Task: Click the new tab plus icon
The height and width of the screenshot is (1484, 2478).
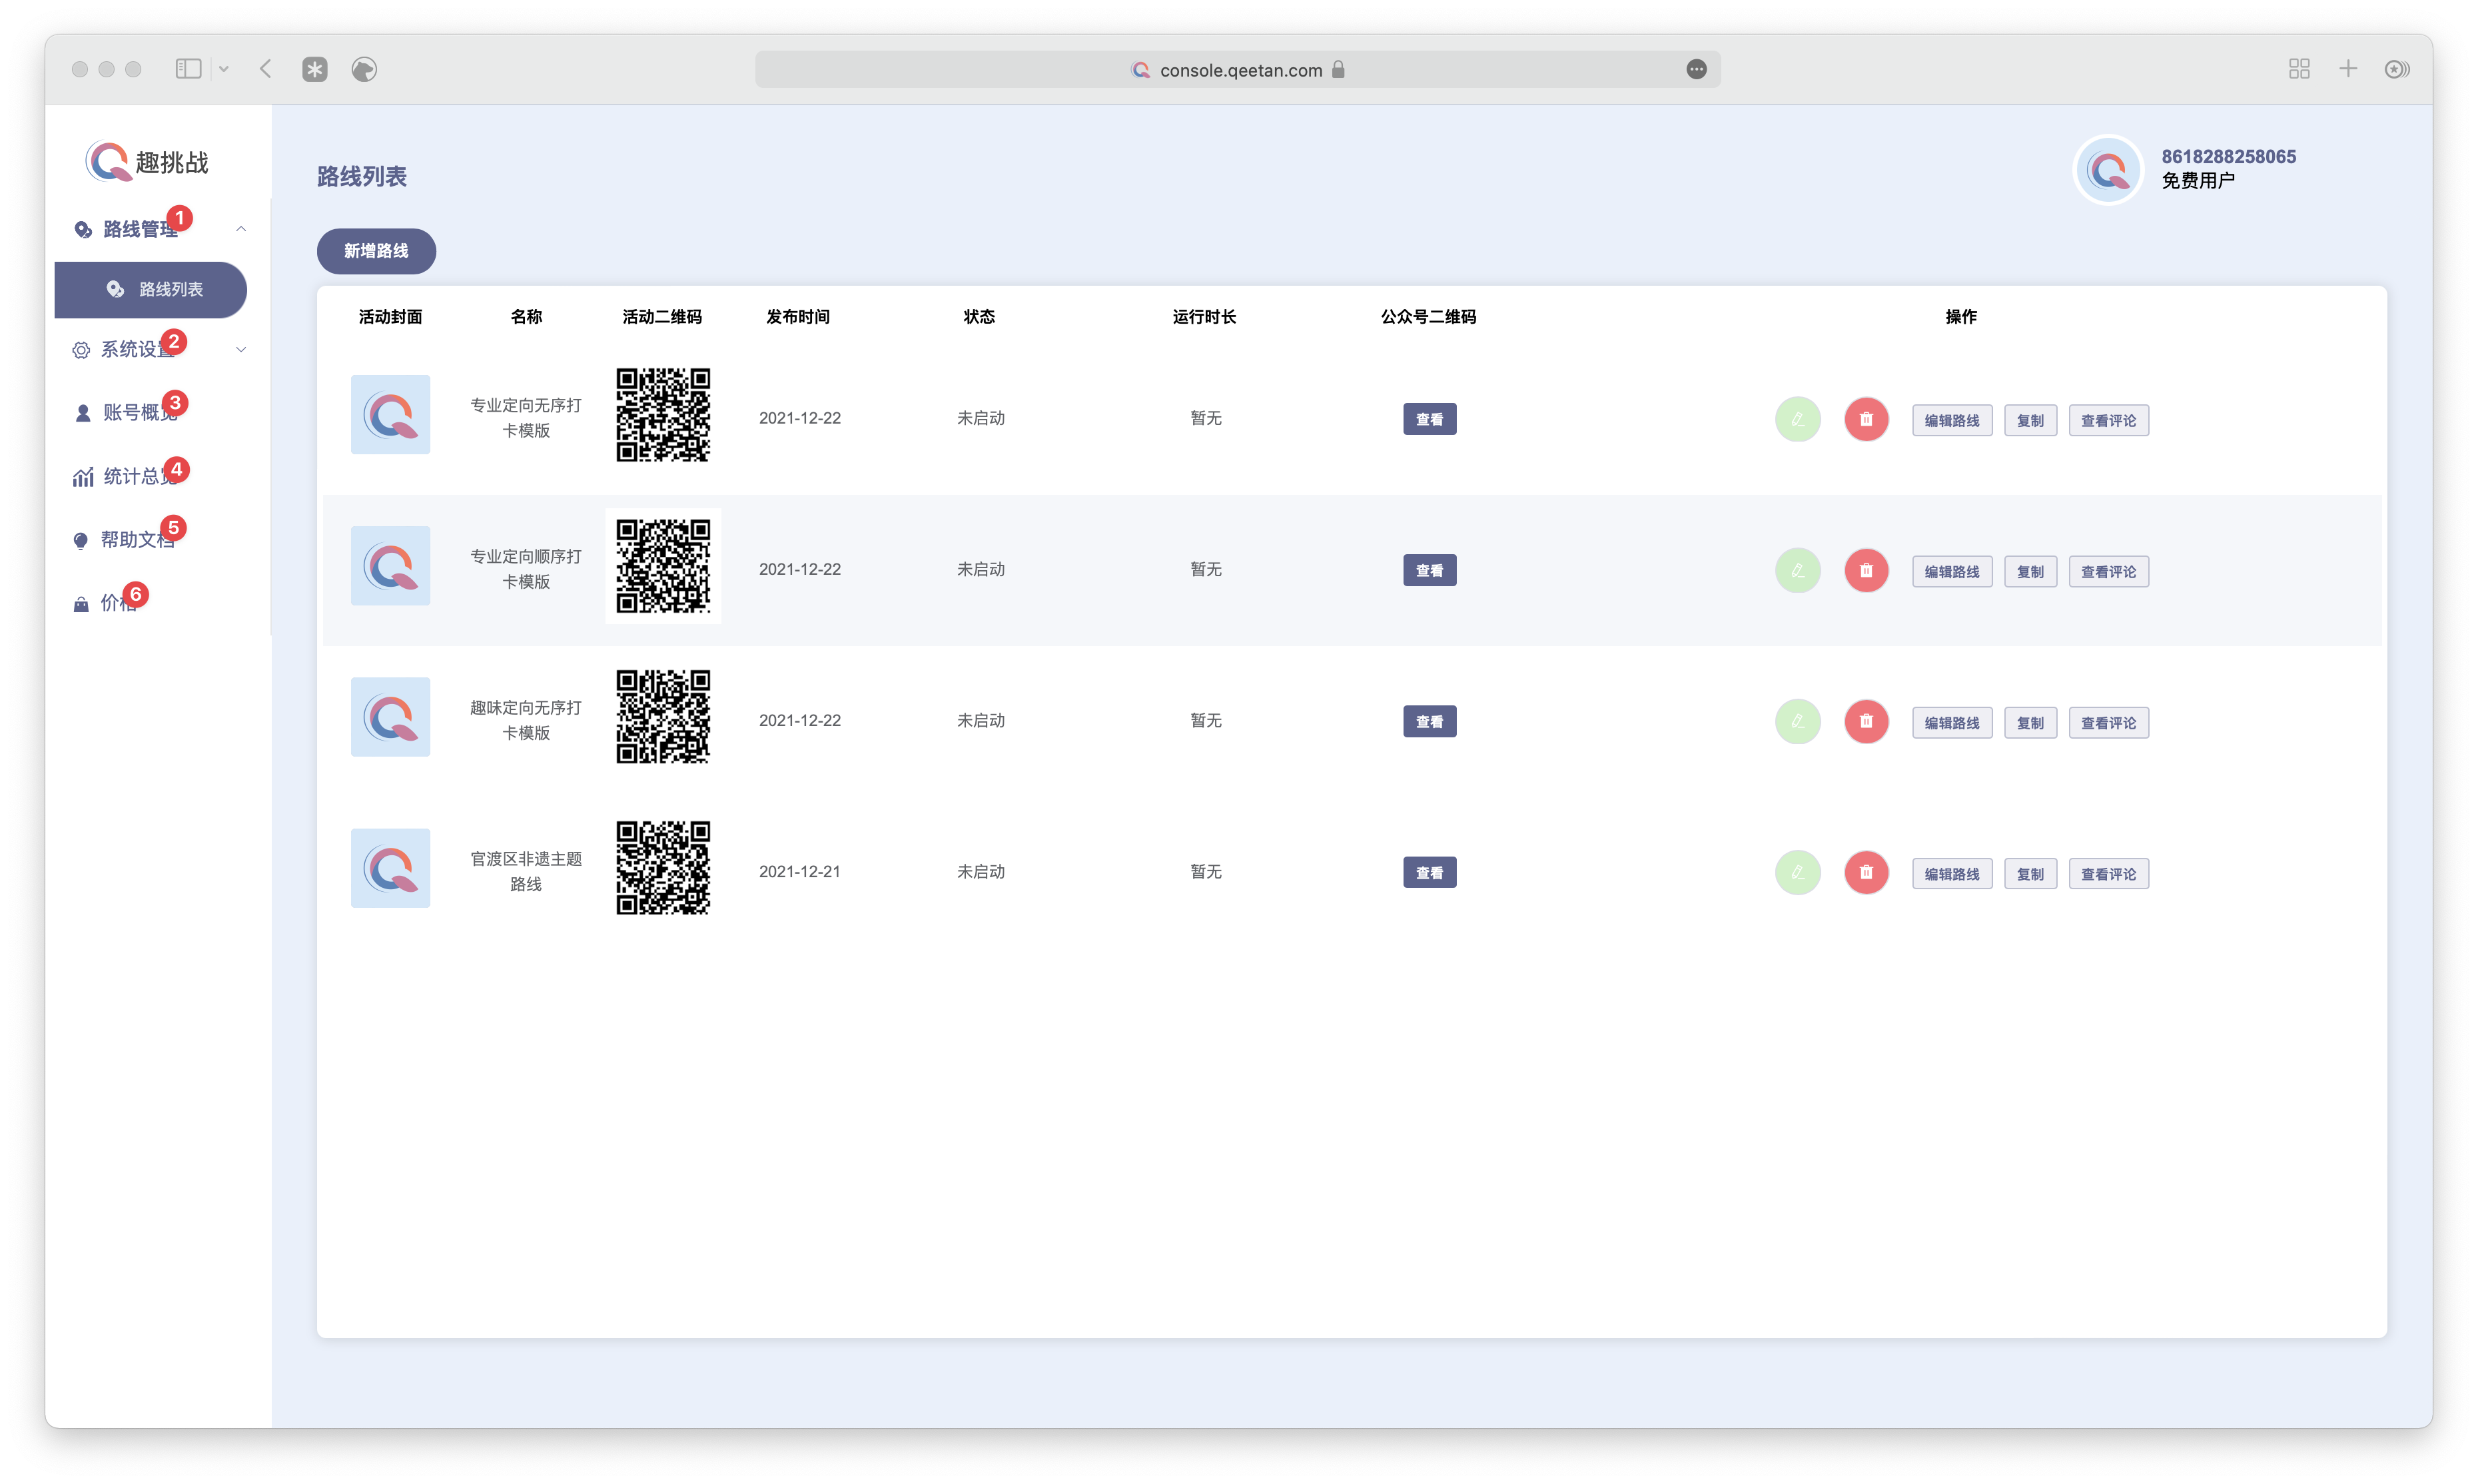Action: point(2348,69)
